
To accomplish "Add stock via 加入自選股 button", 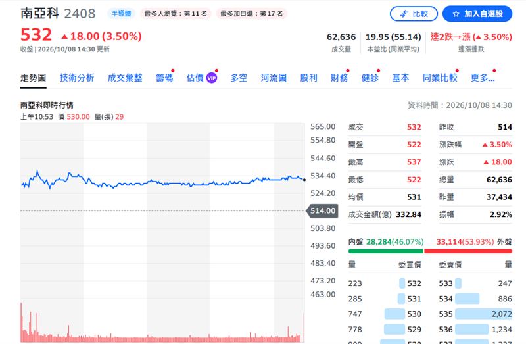I will [477, 14].
